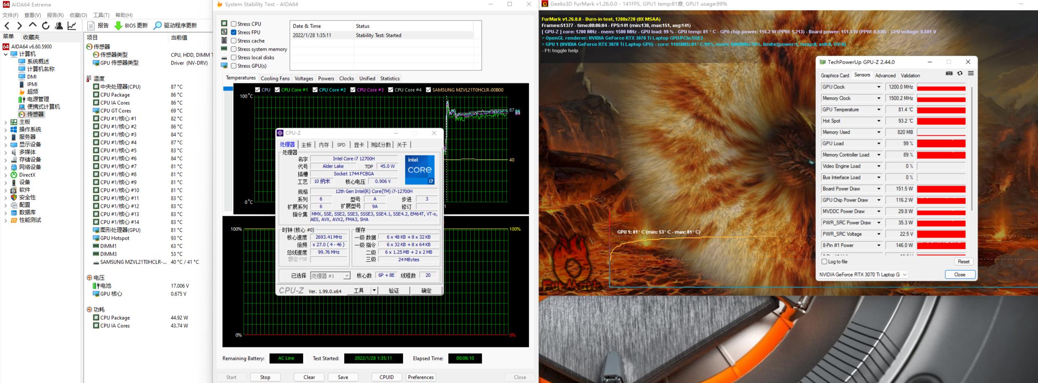Open the GPU selection dropdown in GPU-Z

905,274
